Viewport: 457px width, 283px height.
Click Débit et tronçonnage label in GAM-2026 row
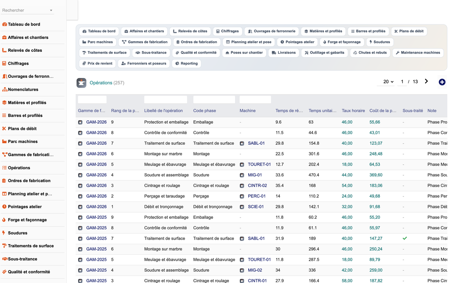pos(164,207)
